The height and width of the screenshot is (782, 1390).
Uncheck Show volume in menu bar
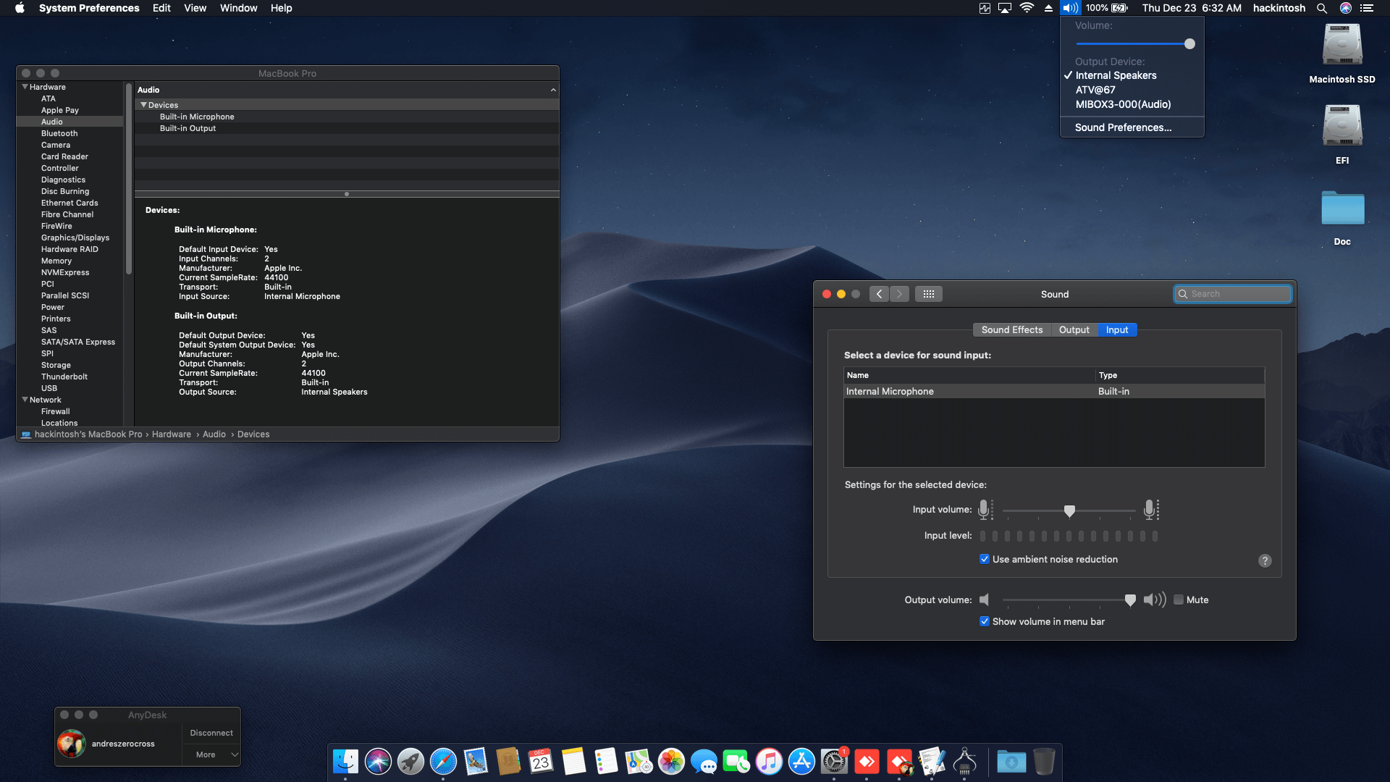coord(985,621)
